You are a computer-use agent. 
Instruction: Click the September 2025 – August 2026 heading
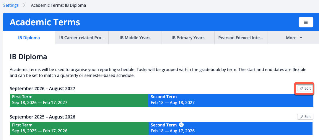coord(43,117)
